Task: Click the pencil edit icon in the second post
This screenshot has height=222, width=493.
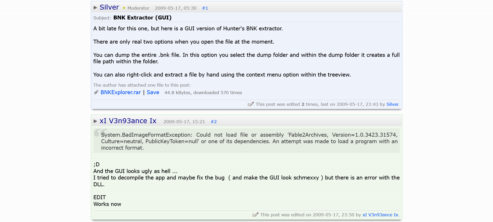Action: coord(255,215)
